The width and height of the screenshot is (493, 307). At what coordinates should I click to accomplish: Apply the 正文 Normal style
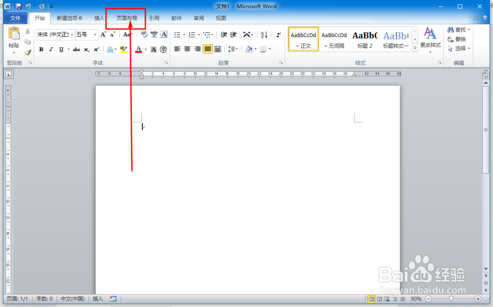point(303,39)
